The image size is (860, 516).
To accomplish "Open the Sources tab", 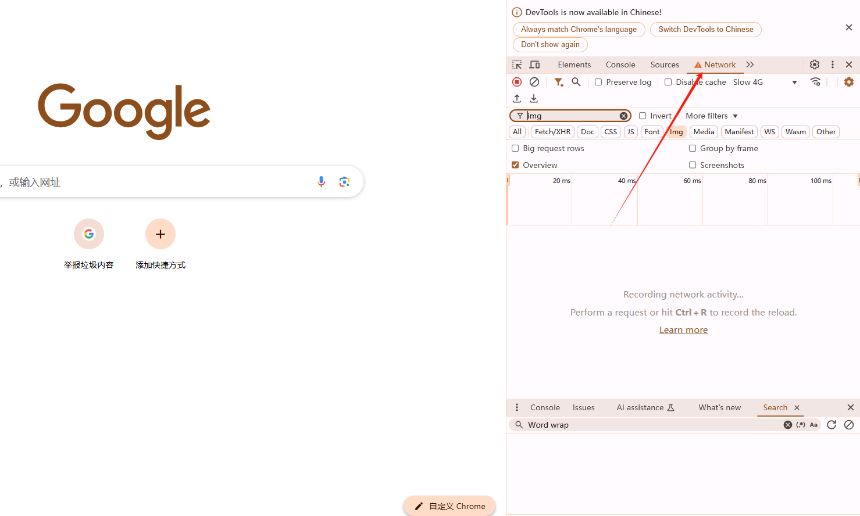I will coord(665,64).
